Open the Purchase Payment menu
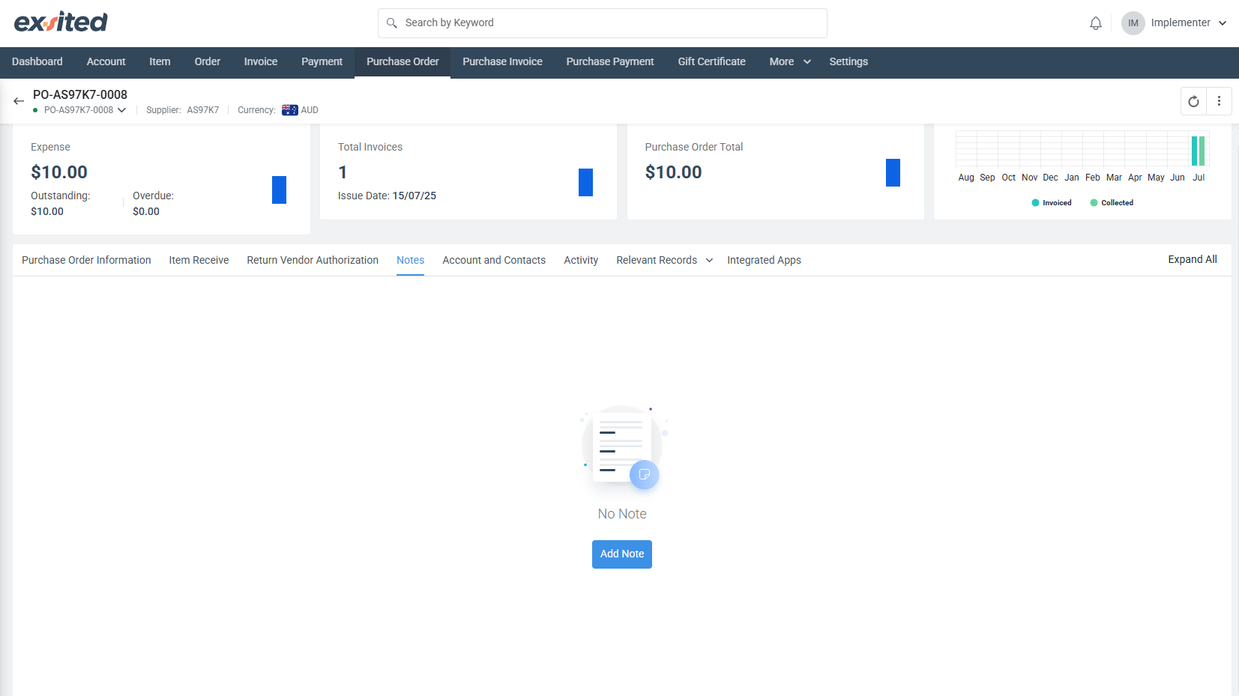Image resolution: width=1239 pixels, height=696 pixels. pos(610,62)
